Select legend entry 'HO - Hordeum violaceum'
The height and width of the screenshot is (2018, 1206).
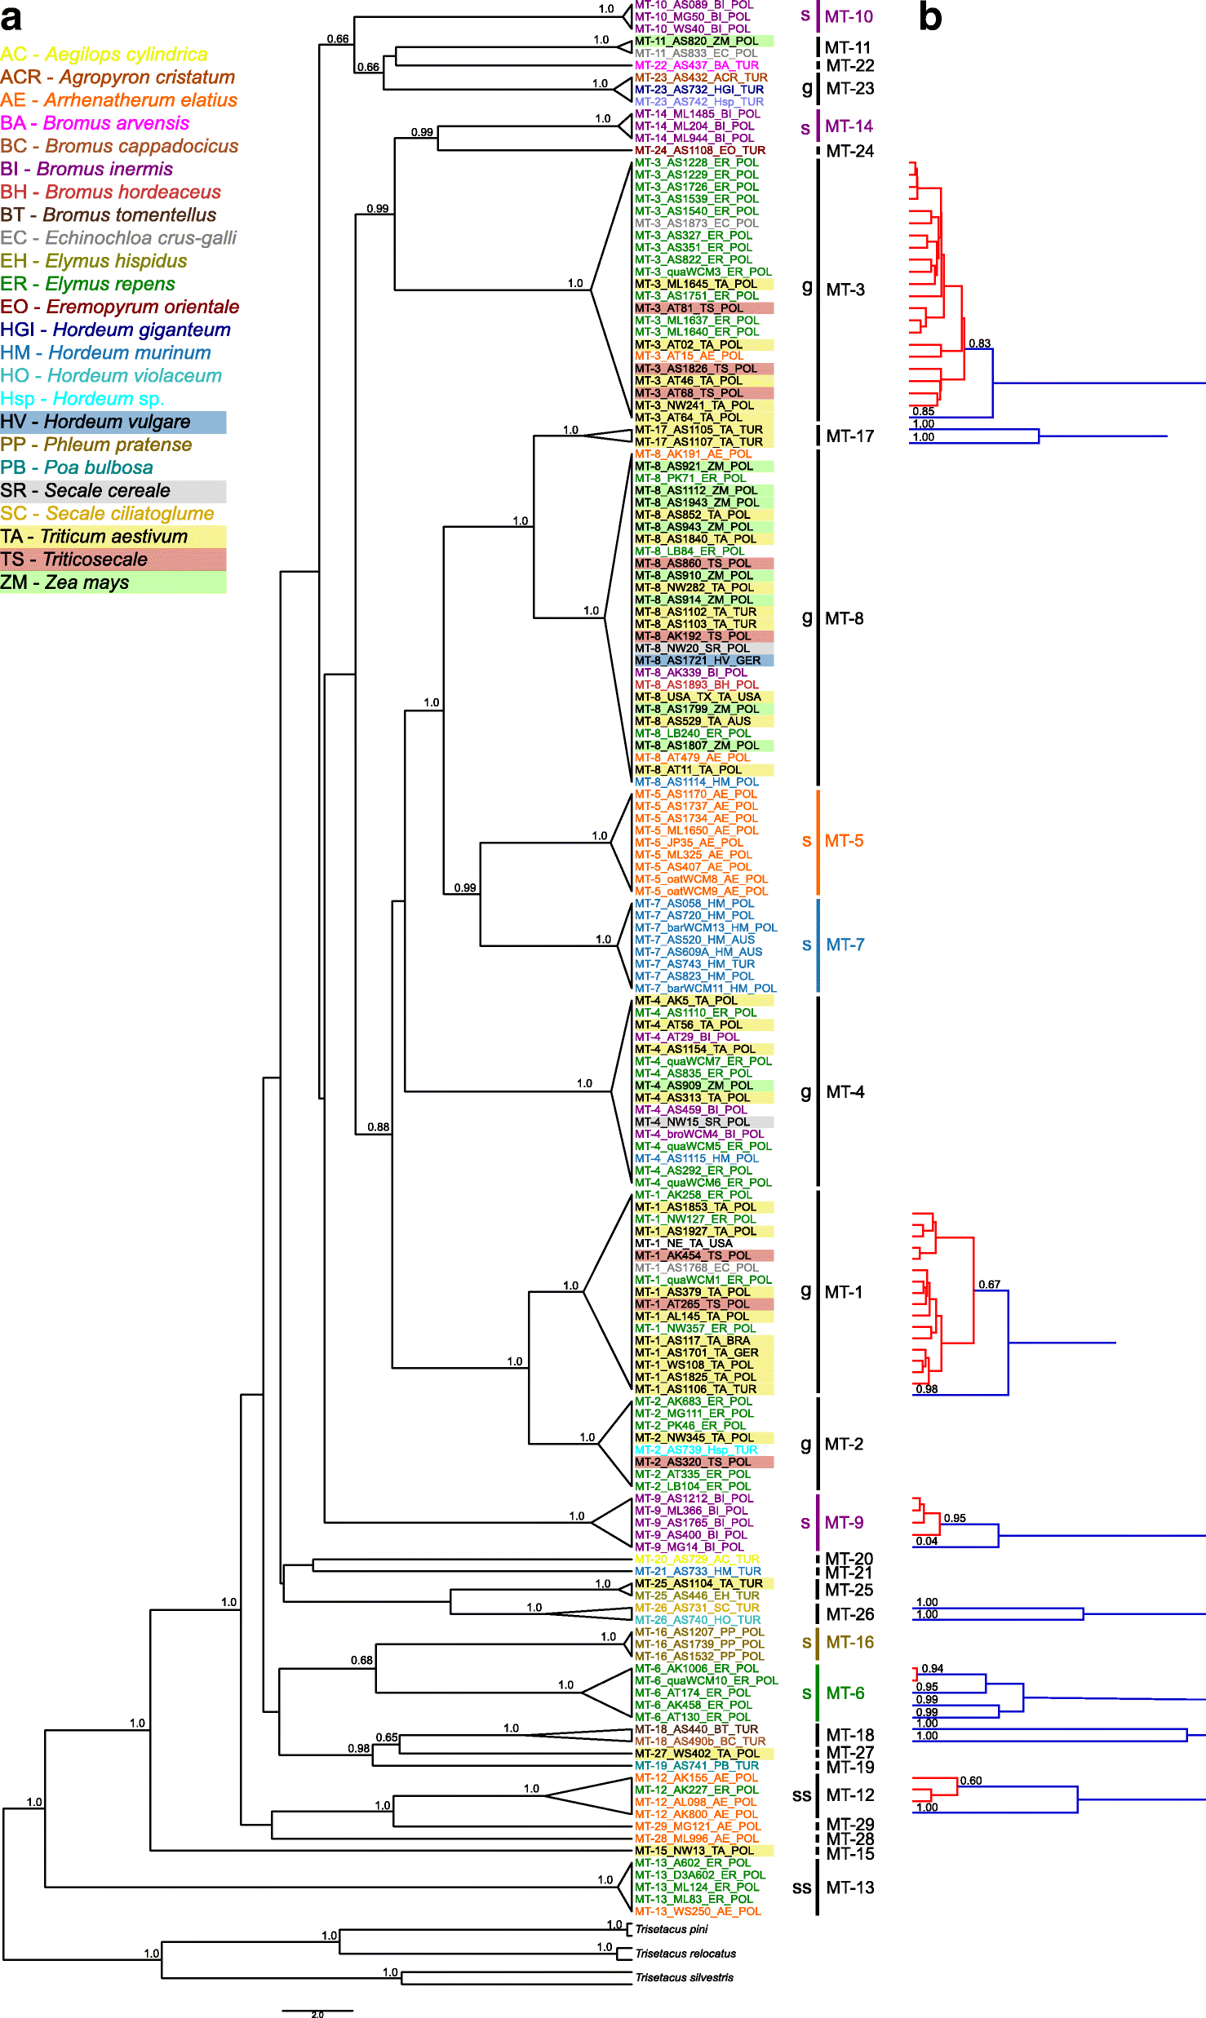pyautogui.click(x=111, y=375)
